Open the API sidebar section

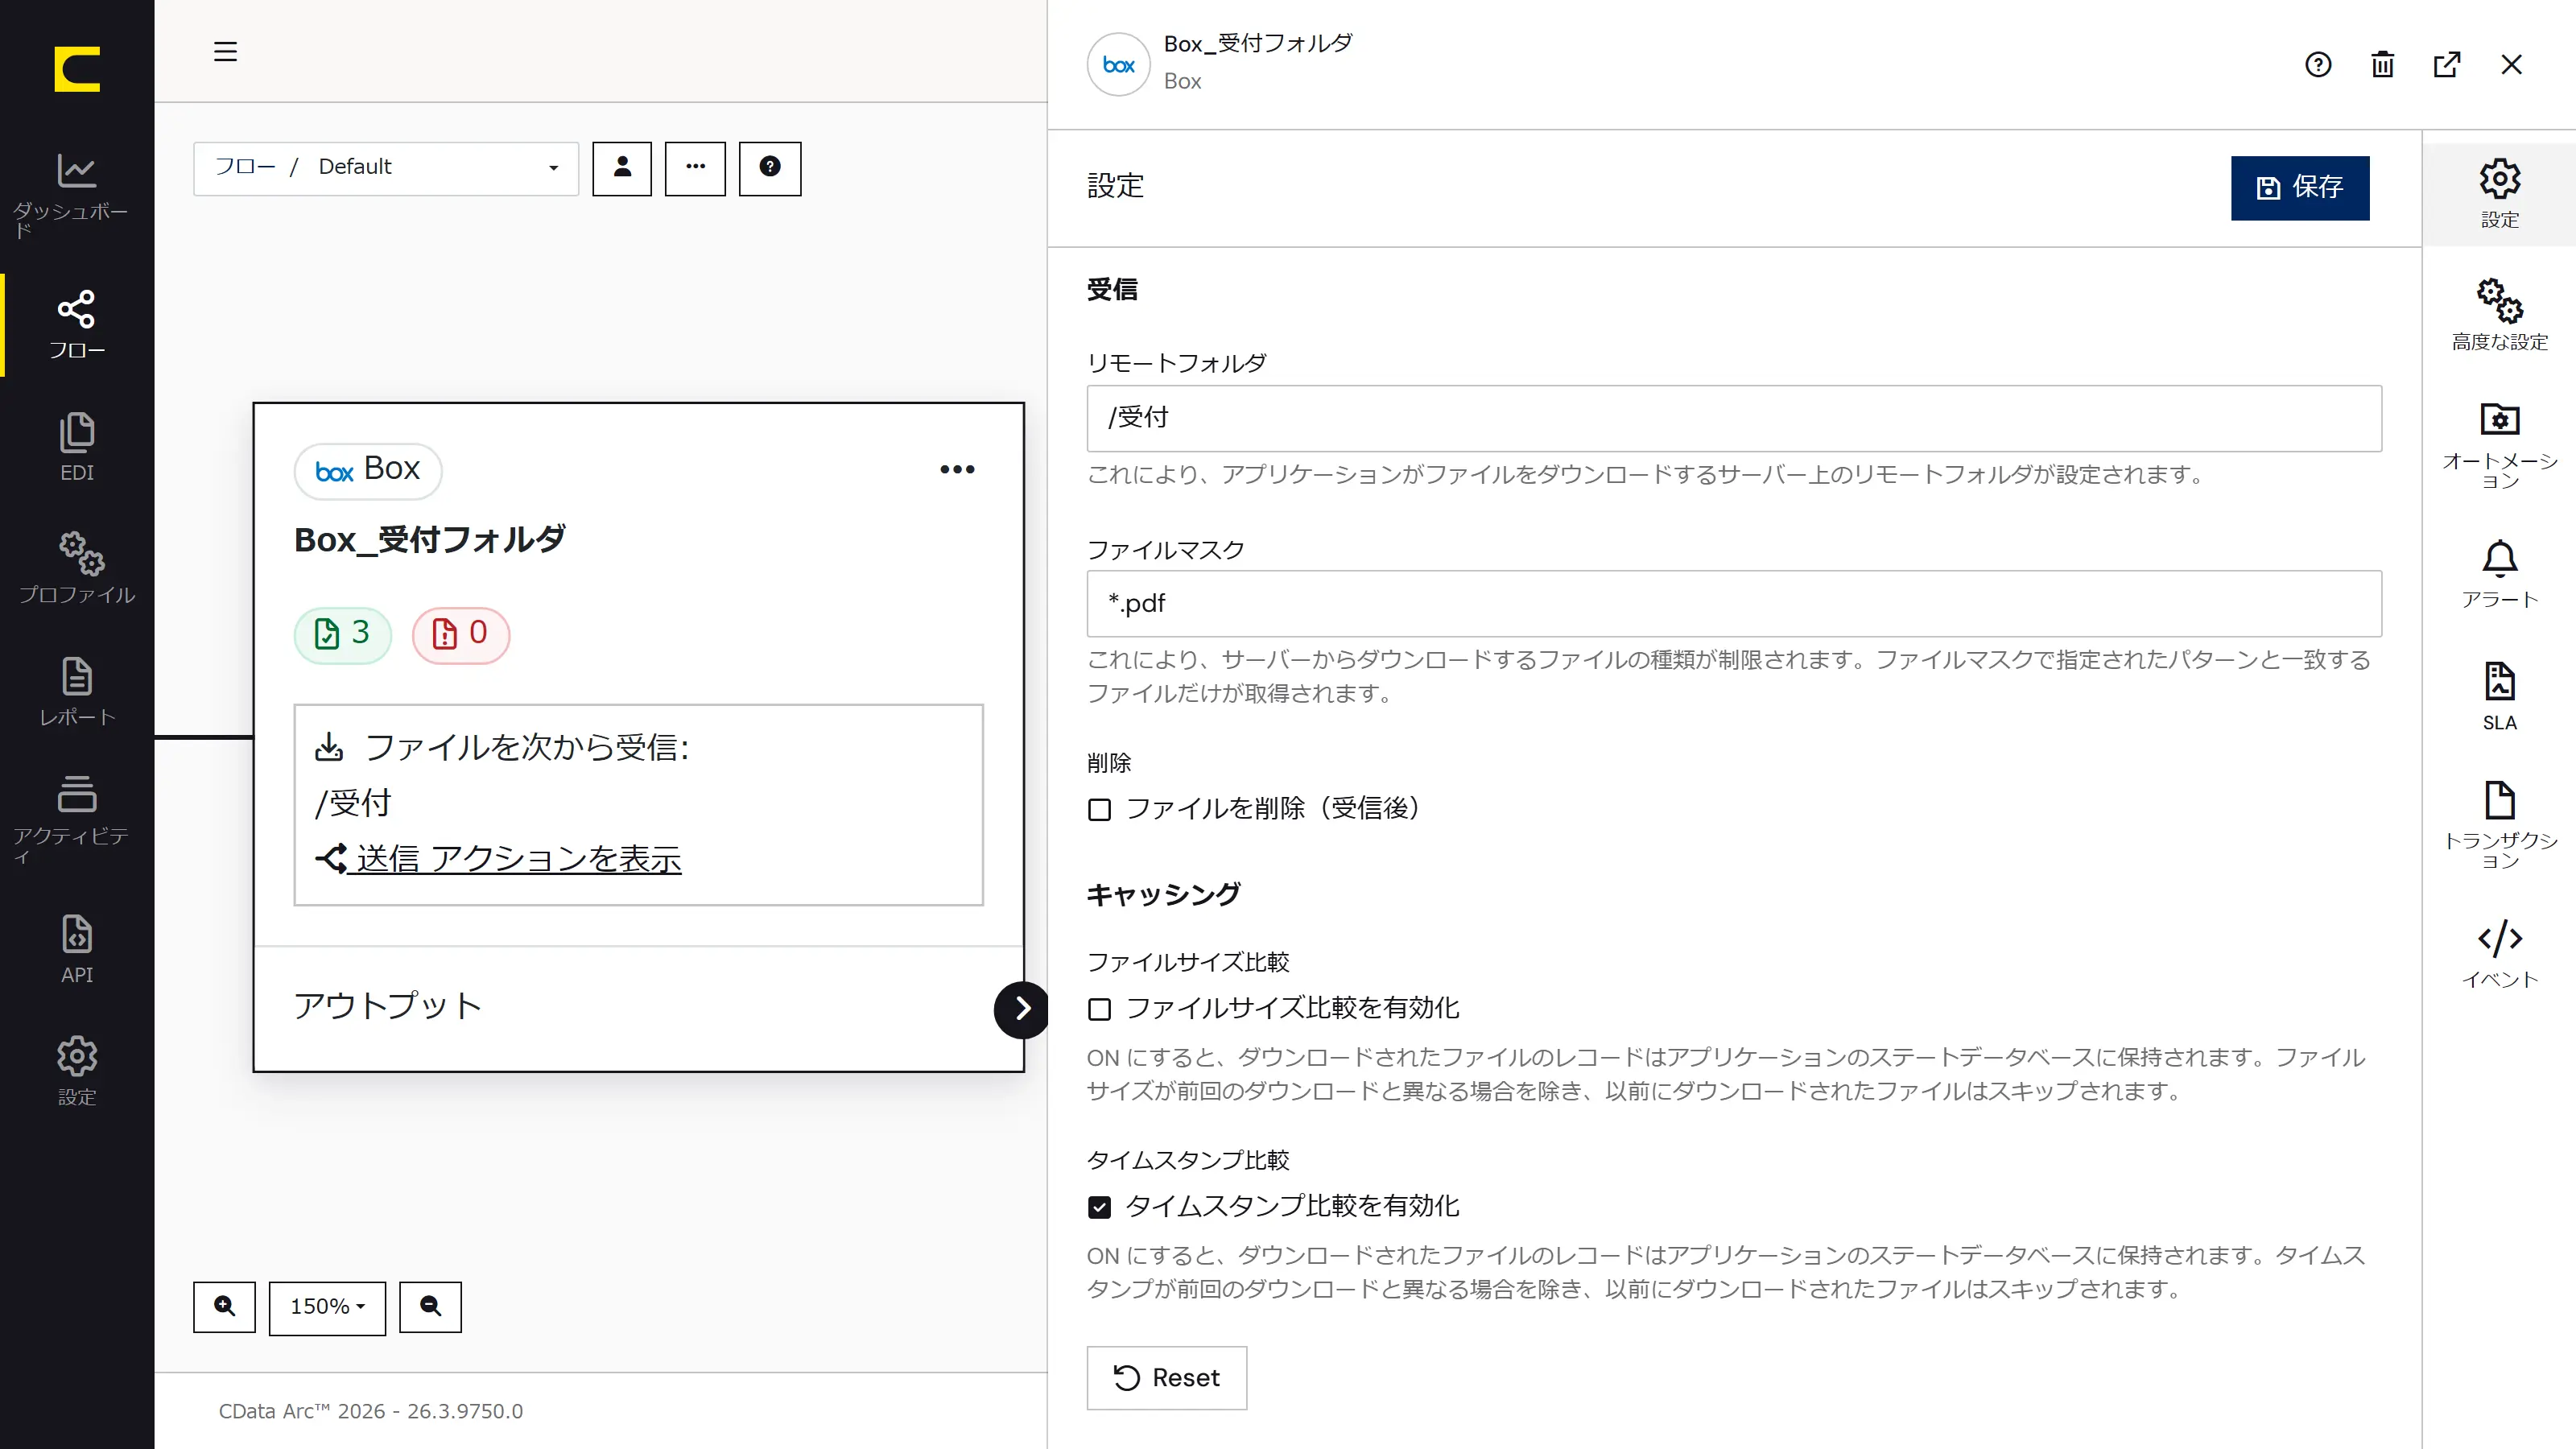(x=77, y=949)
